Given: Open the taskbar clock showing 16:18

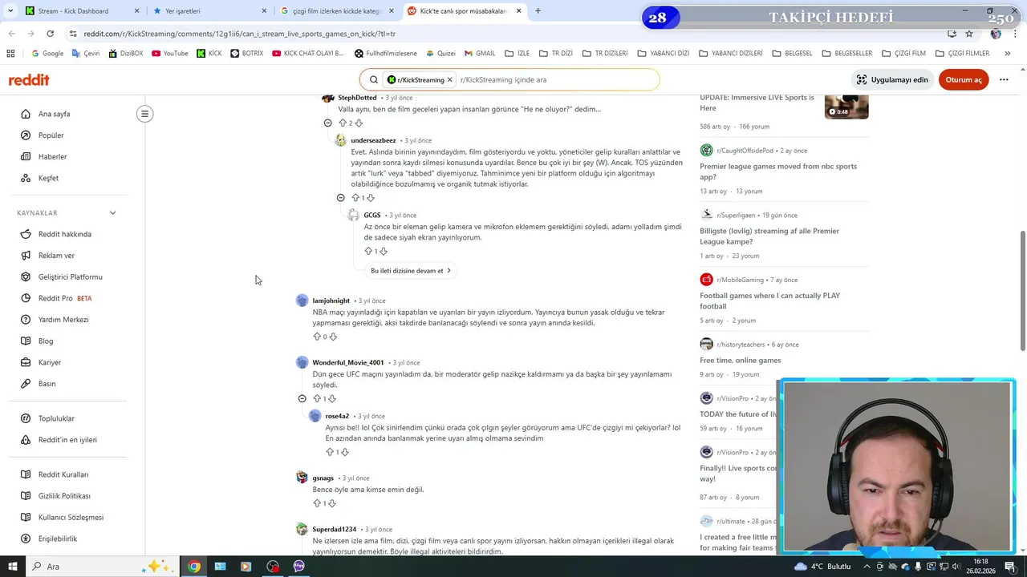Looking at the screenshot, I should pyautogui.click(x=980, y=567).
